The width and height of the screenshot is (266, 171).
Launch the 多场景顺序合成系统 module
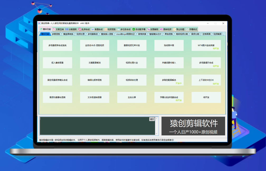coord(57,46)
